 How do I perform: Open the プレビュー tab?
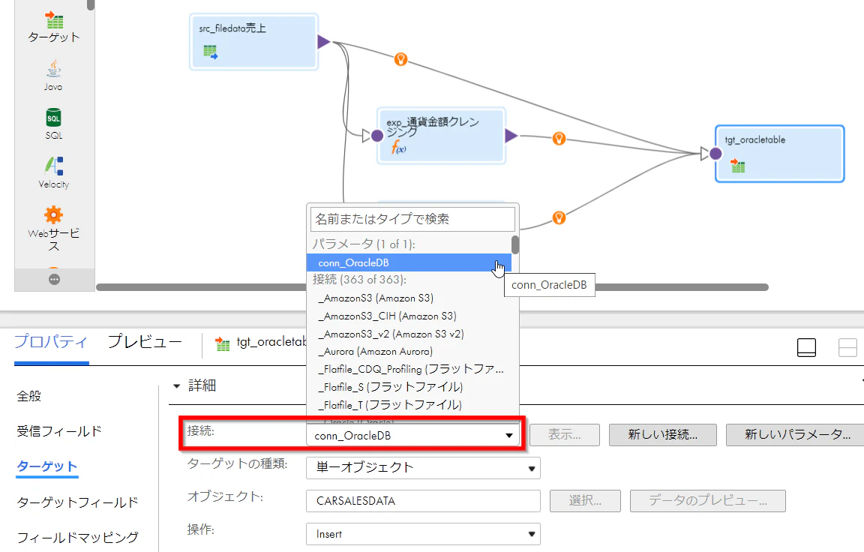[144, 341]
